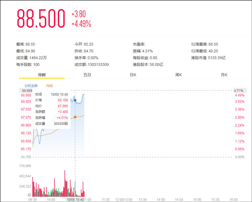The width and height of the screenshot is (252, 202).
Task: Click the 4.71% top percent axis label
Action: (239, 91)
